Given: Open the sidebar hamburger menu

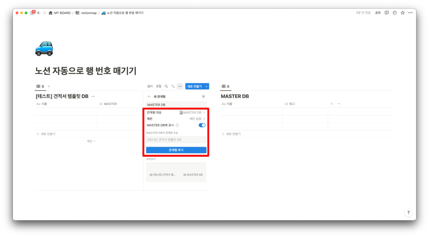Looking at the screenshot, I should (x=31, y=13).
